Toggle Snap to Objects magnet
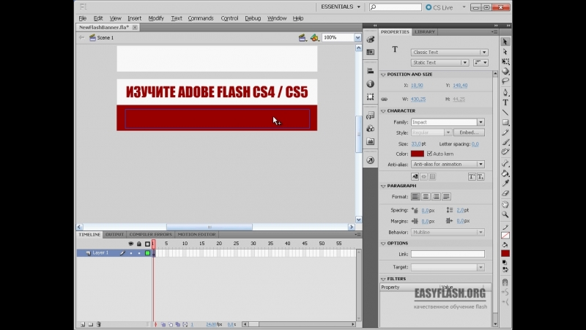This screenshot has height=330, width=586. [x=505, y=282]
